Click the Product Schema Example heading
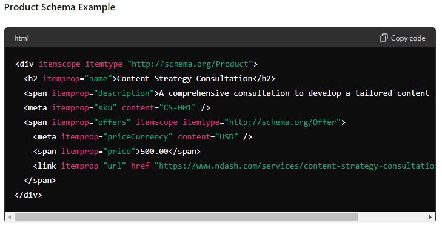 click(x=59, y=7)
